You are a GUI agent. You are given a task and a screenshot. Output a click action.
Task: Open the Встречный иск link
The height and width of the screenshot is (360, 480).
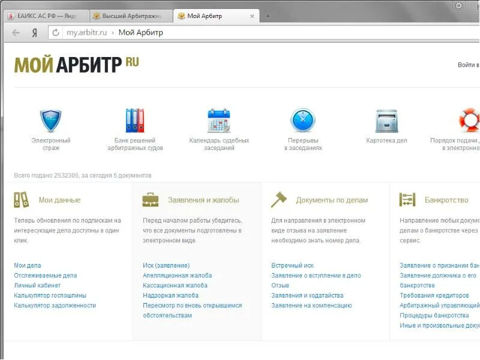click(x=292, y=265)
